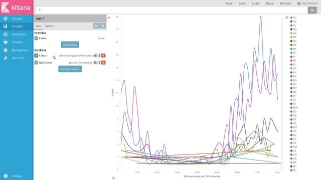Screen dimensions: 321x180
Task: Select the EG legend entry
Action: pyautogui.click(x=293, y=76)
